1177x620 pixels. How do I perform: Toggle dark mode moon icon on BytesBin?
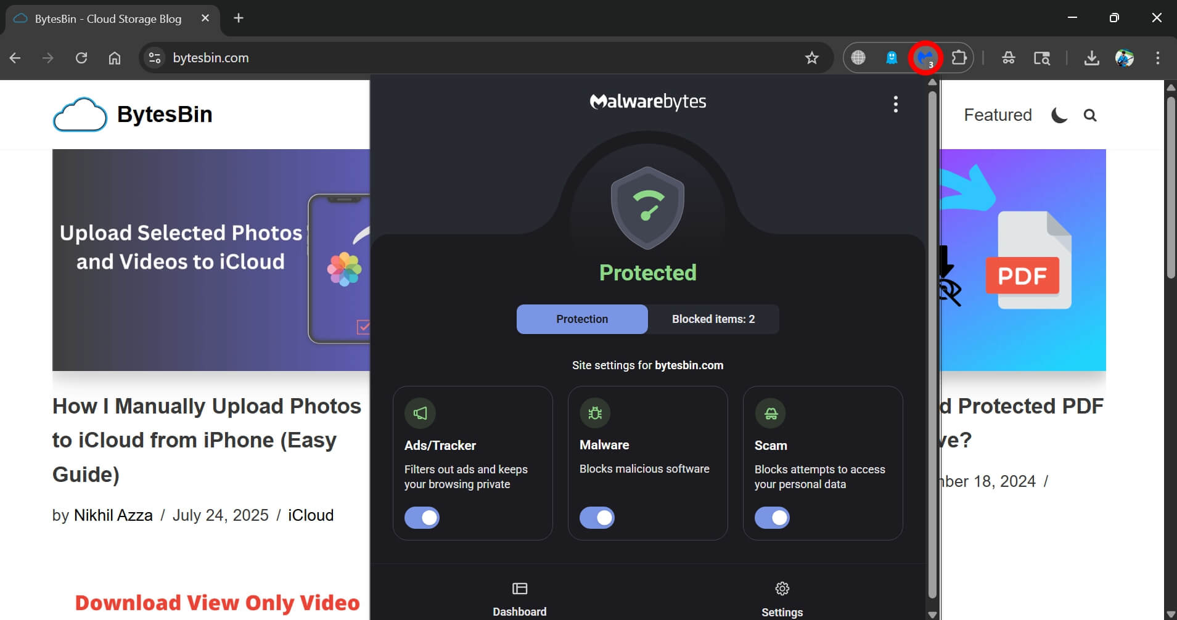[1059, 115]
